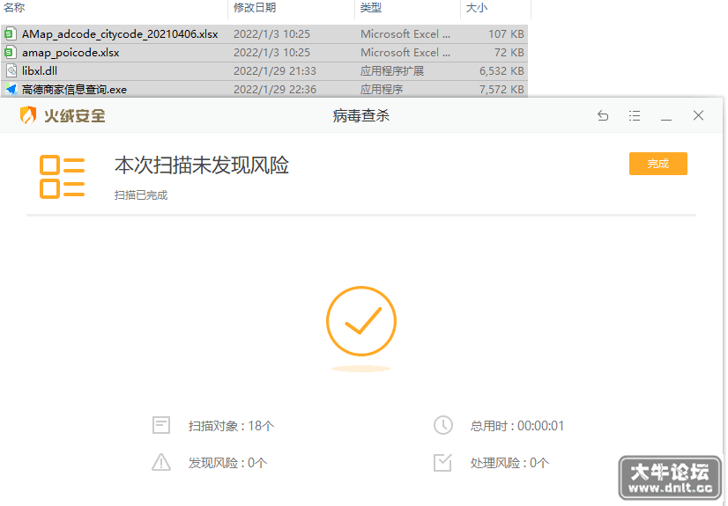Click the handled risks checkbox icon
The height and width of the screenshot is (506, 728).
point(442,462)
